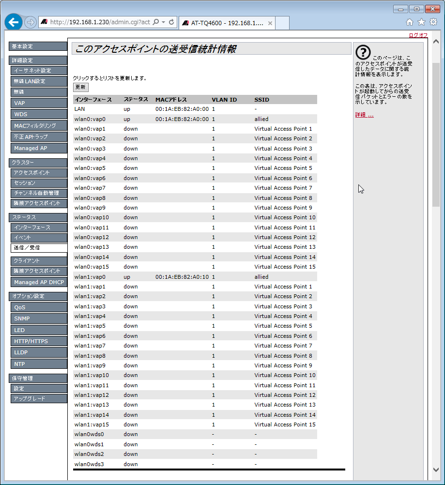Open LLDP menu item
The width and height of the screenshot is (445, 485).
[39, 352]
